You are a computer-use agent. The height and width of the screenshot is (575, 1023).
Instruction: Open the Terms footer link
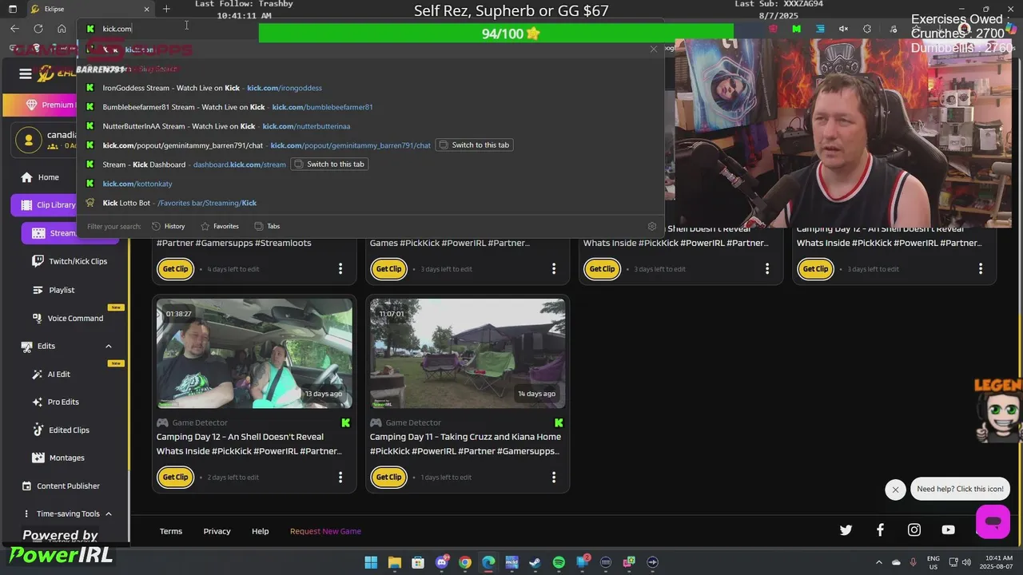click(171, 531)
